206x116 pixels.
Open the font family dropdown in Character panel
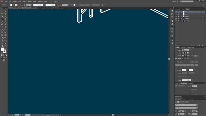click(x=197, y=105)
